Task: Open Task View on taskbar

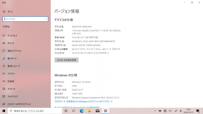Action: [x=74, y=111]
